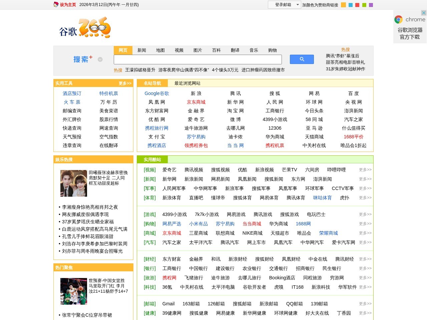Click the basketball photo in 热门聚焦

tap(73, 291)
